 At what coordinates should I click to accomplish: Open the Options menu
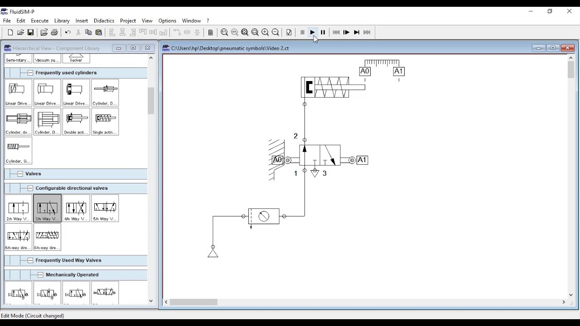coord(167,21)
